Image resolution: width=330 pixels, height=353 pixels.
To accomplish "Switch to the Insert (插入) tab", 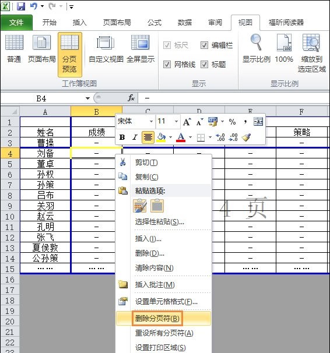I will 79,23.
